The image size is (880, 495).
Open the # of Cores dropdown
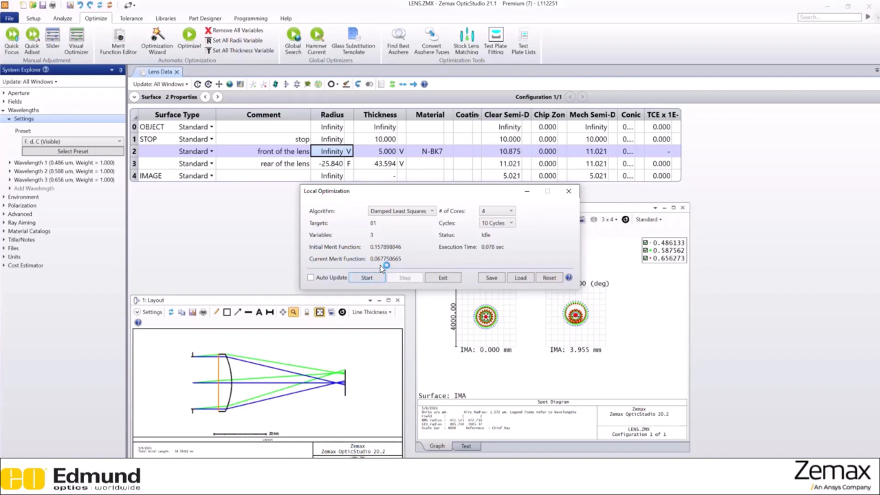[496, 211]
